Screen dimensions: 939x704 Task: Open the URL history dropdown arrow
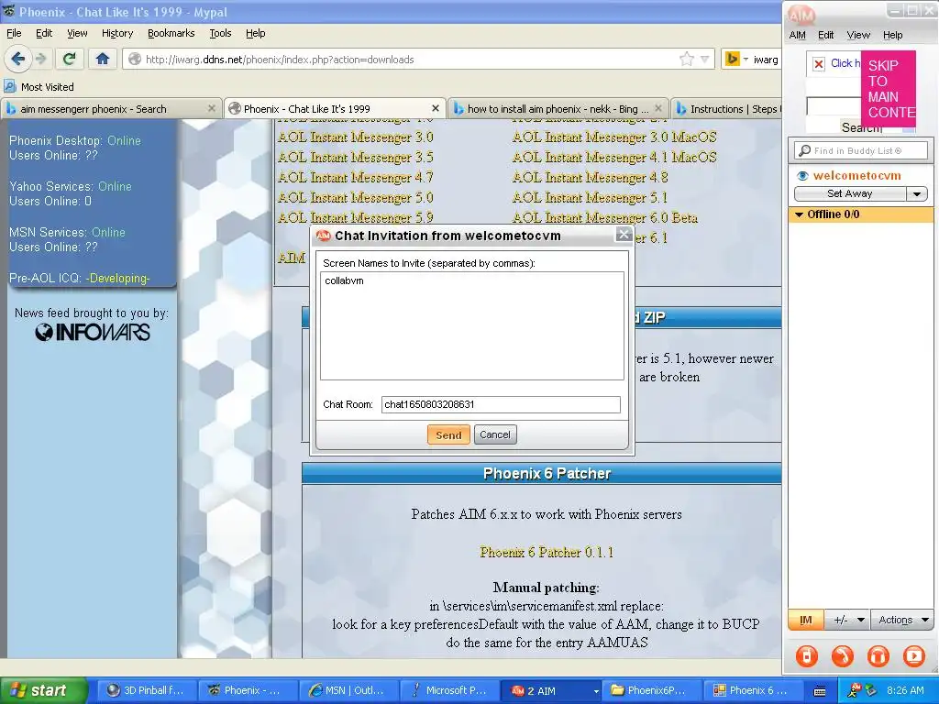705,60
